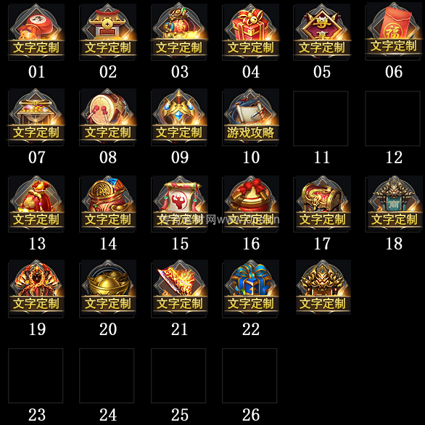Select the red gift box icon 04

coord(250,32)
